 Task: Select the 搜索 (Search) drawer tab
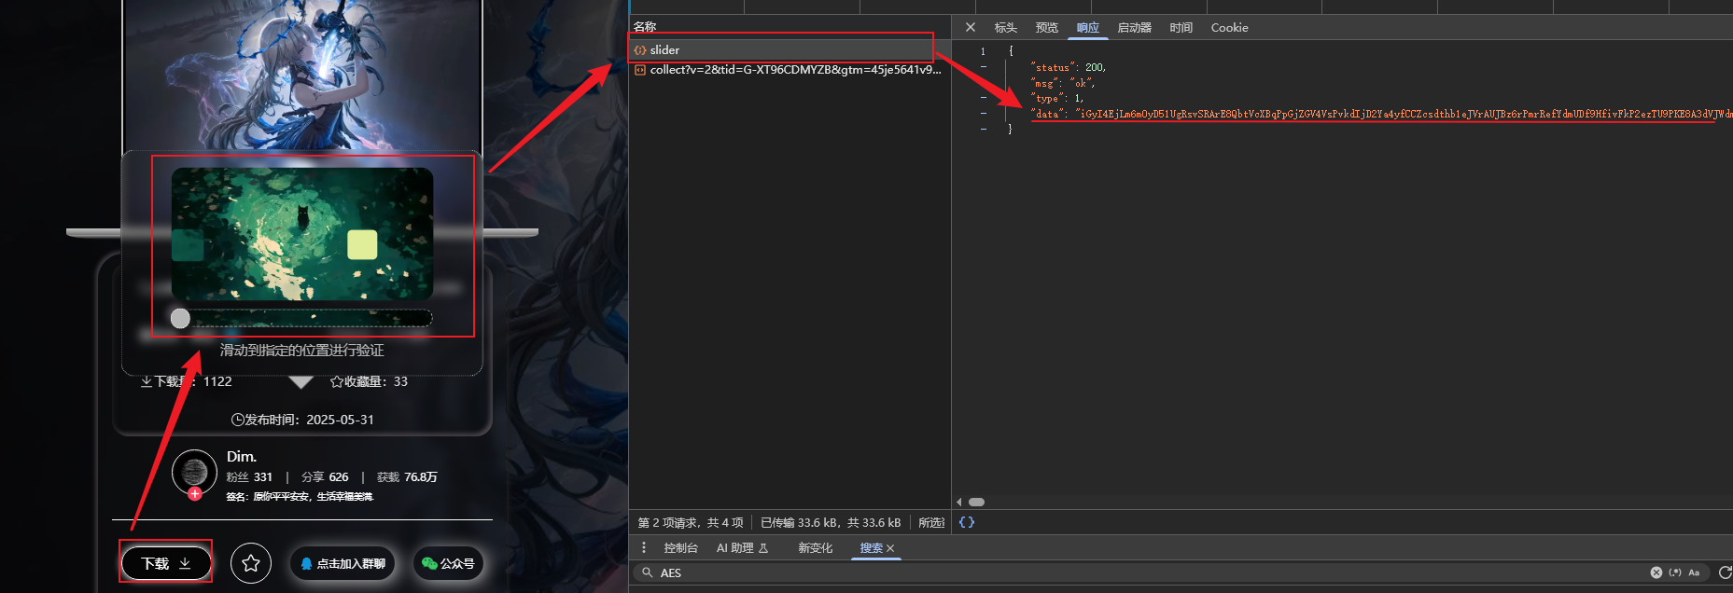(x=872, y=548)
